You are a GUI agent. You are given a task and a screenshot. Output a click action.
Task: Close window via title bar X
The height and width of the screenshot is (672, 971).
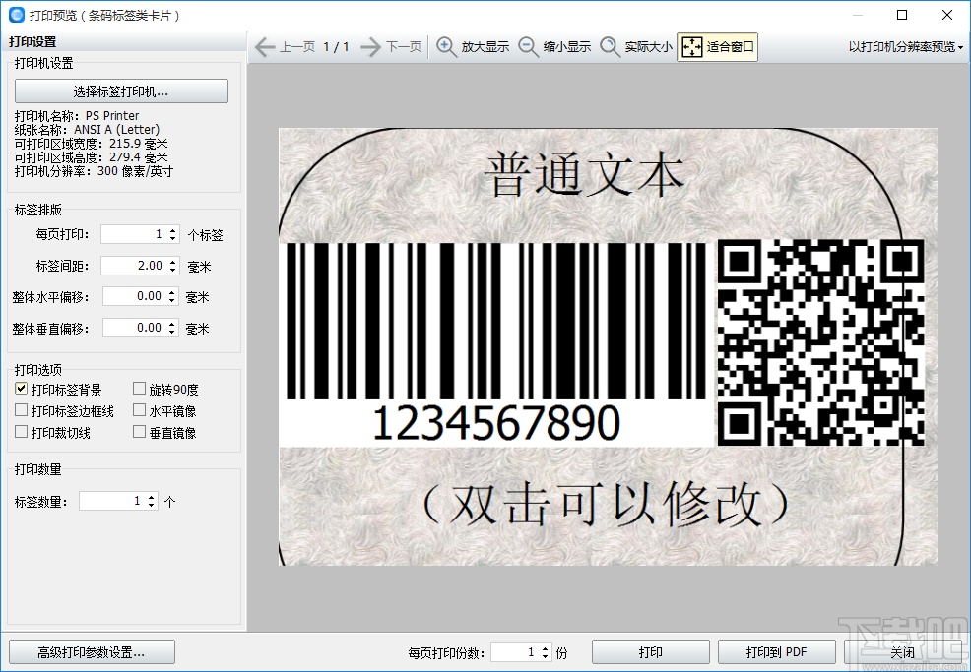tap(946, 14)
